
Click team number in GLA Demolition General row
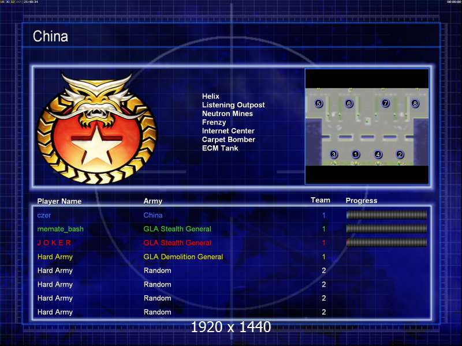point(324,257)
